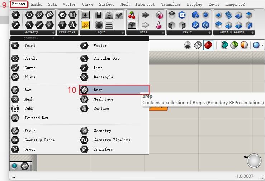Click the compass navigation widget on canvas
Image resolution: width=265 pixels, height=181 pixels.
coord(254,161)
